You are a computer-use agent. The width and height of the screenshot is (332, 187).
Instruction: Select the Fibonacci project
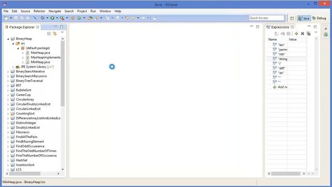pos(23,132)
